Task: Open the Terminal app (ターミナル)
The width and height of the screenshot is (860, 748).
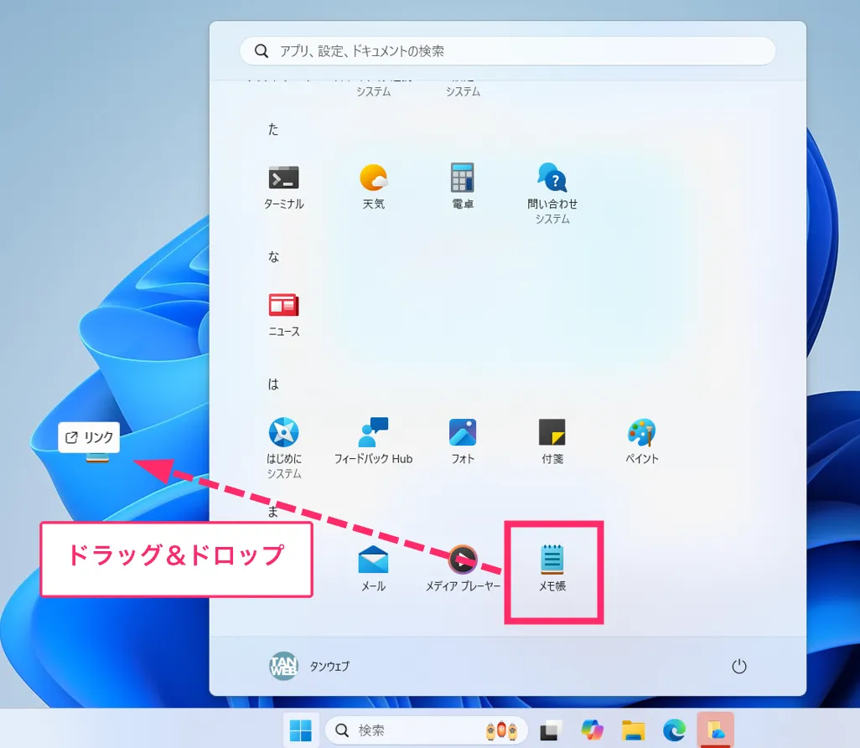Action: coord(283,188)
